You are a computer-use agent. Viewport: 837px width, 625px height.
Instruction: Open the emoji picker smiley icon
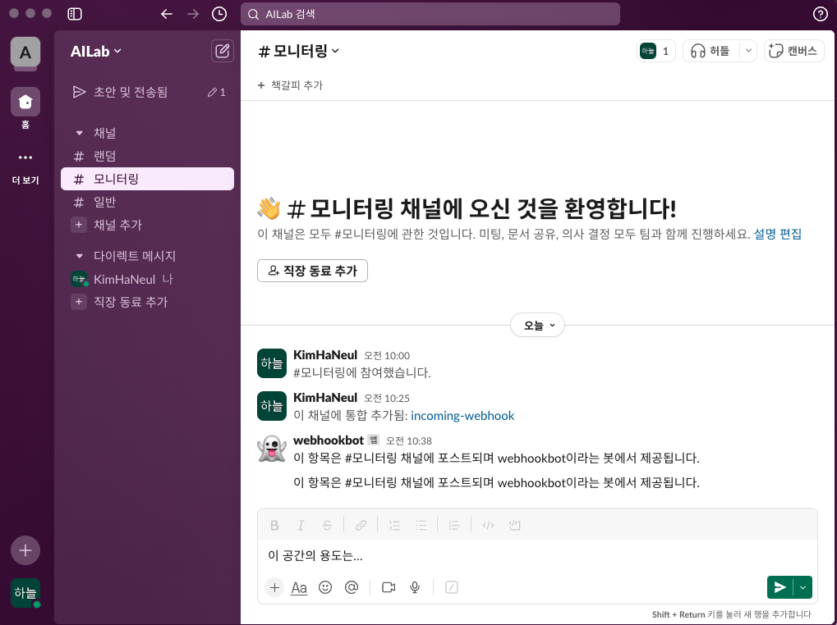[325, 587]
